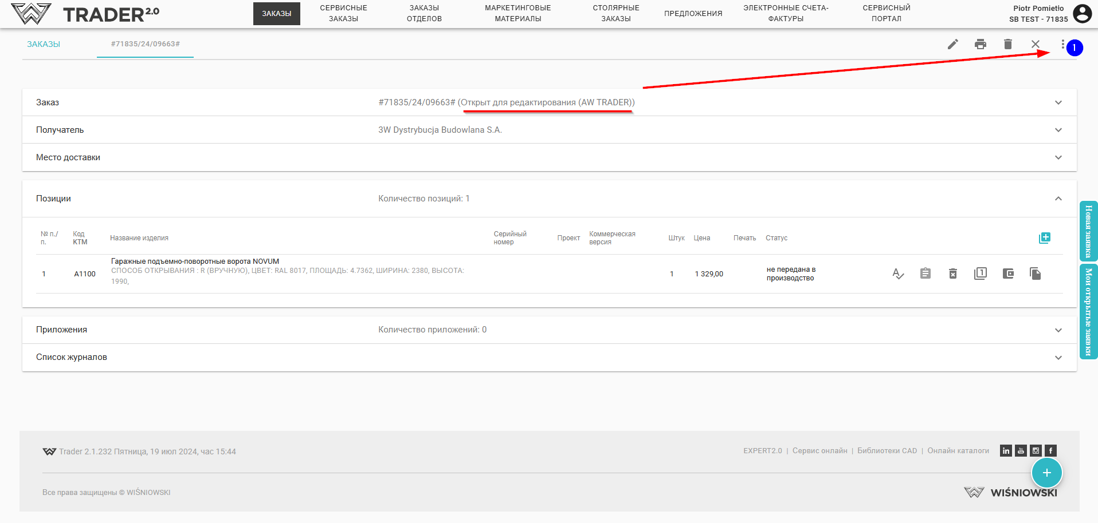
Task: Print the order using printer icon
Action: tap(981, 44)
